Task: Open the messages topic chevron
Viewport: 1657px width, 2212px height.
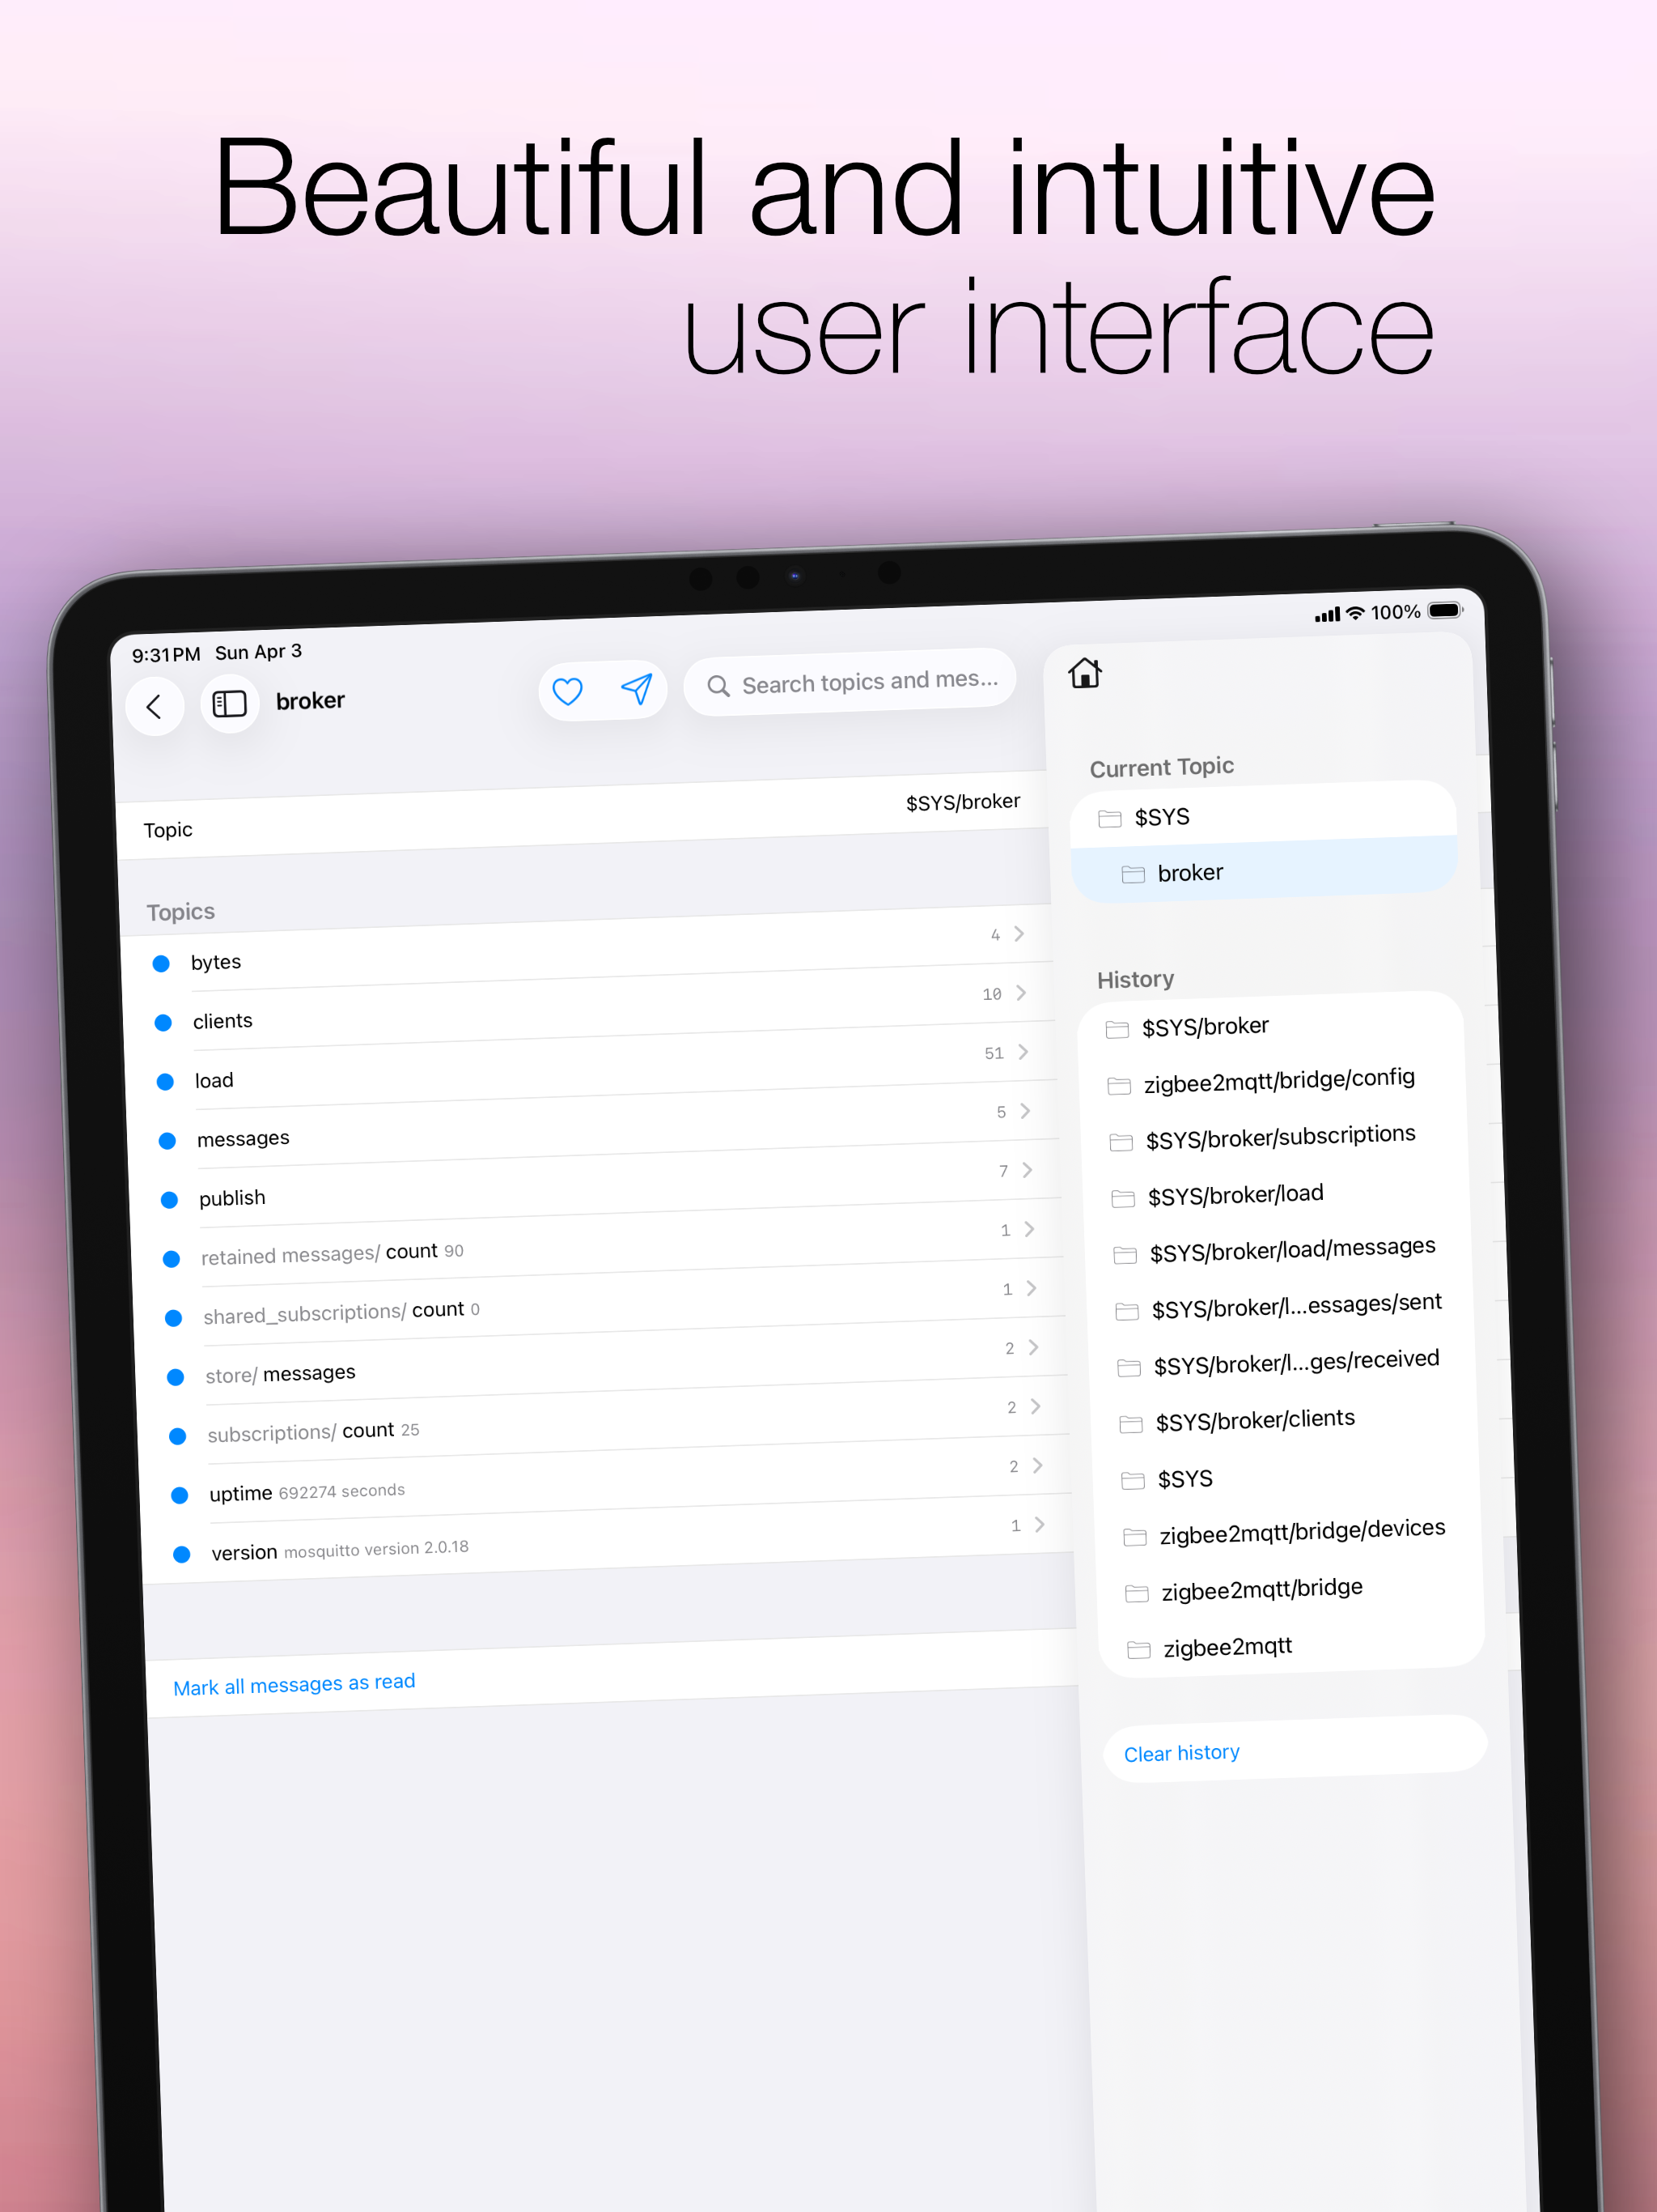Action: 1025,1110
